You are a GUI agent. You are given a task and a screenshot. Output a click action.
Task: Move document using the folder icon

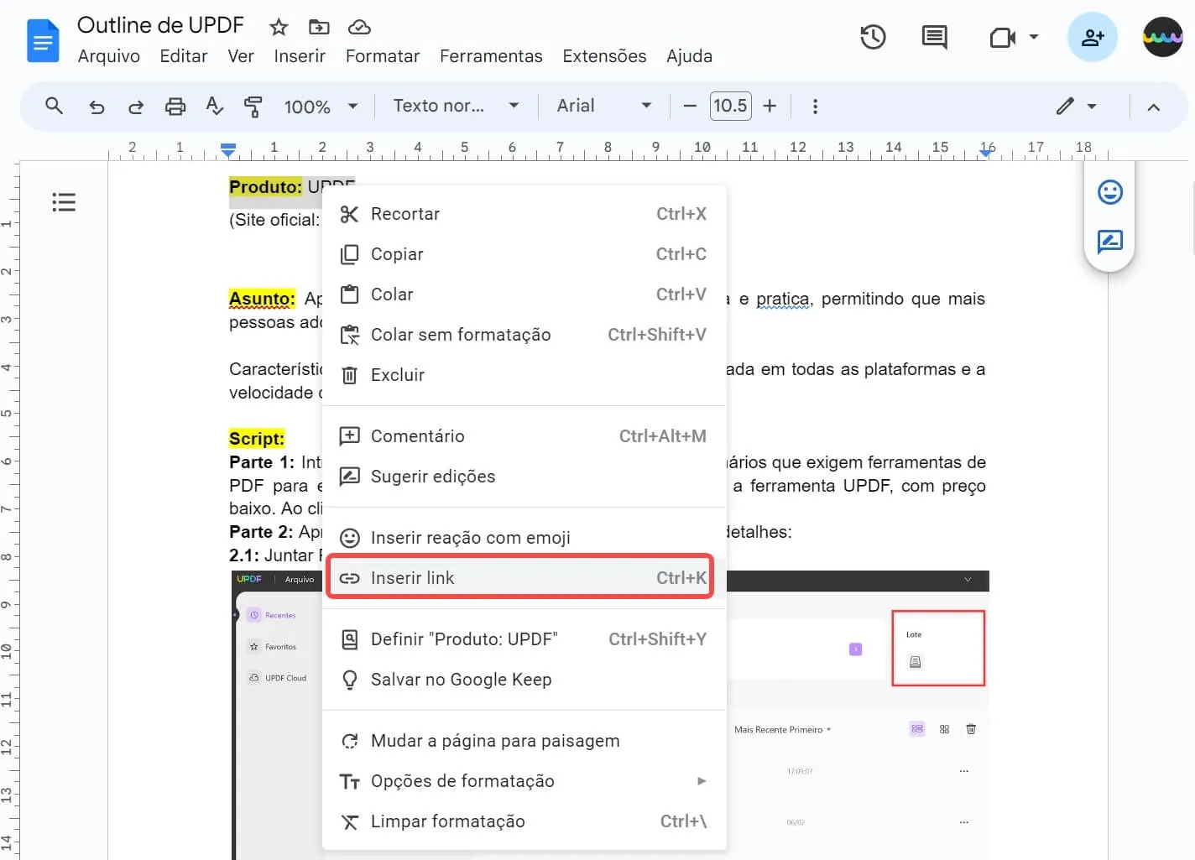(319, 27)
